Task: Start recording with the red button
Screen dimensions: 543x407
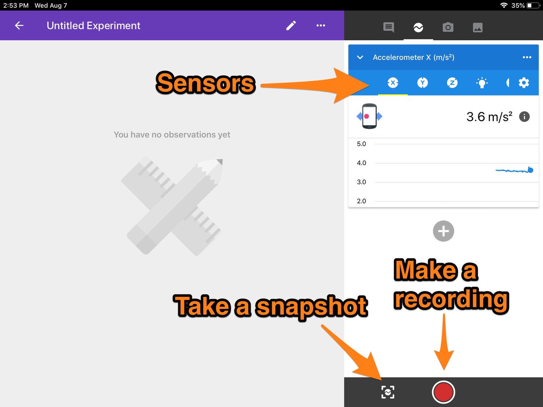Action: point(443,392)
